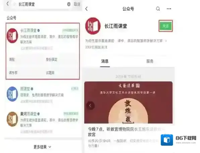Select the 雨课堂 search result title
Screen dimensions: 200x153
25,89
